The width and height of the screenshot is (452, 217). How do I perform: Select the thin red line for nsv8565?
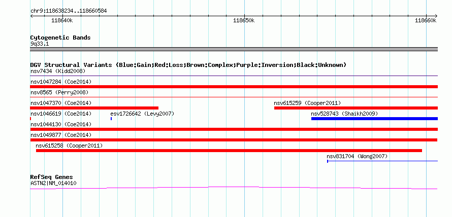click(234, 97)
